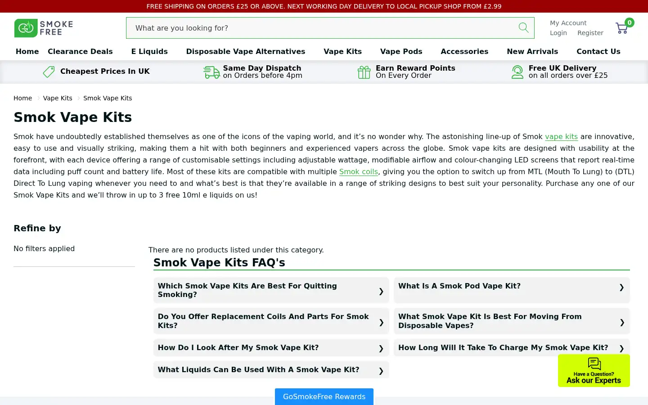Click the 'Smok Vape Kits FAQ's' heading
648x405 pixels.
(219, 262)
